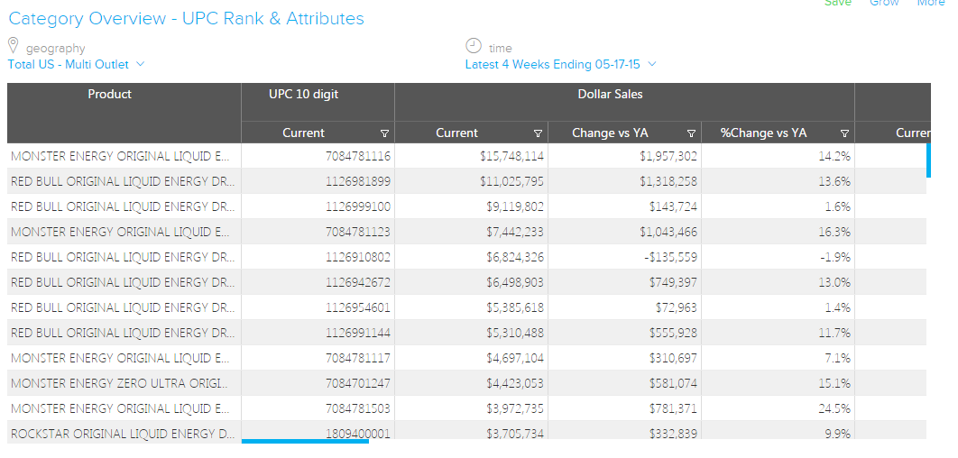Click the Product column header
The height and width of the screenshot is (458, 958).
point(110,95)
